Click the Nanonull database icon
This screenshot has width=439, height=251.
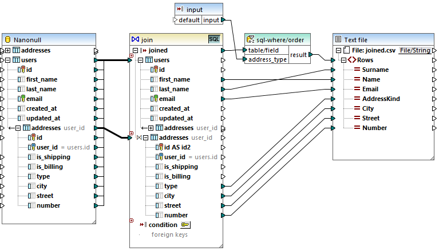point(9,40)
